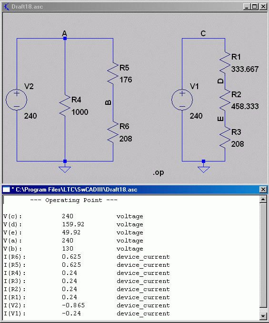Viewport: 269px width, 323px height.
Task: Select resistor R6 symbol
Action: (113, 132)
